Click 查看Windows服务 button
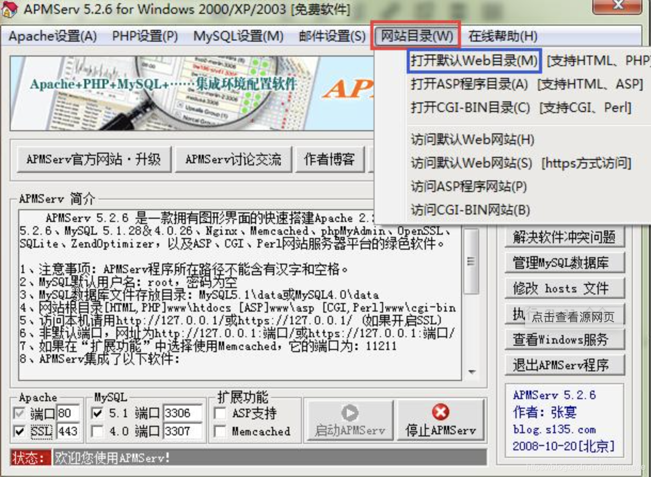This screenshot has width=651, height=477. tap(565, 339)
